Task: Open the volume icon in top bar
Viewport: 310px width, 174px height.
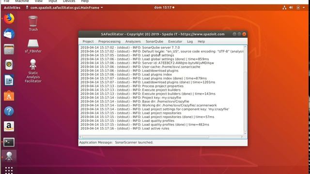Action: point(291,8)
